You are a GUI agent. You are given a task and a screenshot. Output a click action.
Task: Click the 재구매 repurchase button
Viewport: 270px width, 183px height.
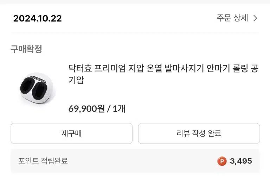[x=71, y=133]
